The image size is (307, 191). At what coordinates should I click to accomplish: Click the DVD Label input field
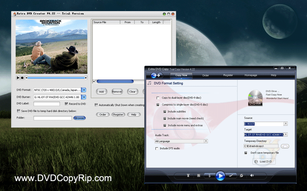coord(46,104)
